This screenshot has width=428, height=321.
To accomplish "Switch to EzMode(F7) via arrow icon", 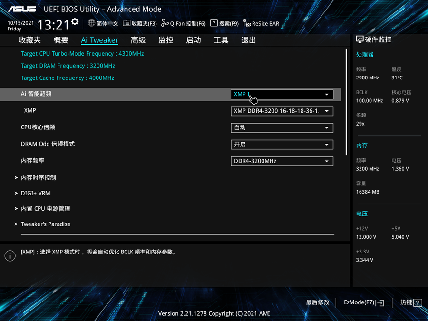I will point(380,302).
